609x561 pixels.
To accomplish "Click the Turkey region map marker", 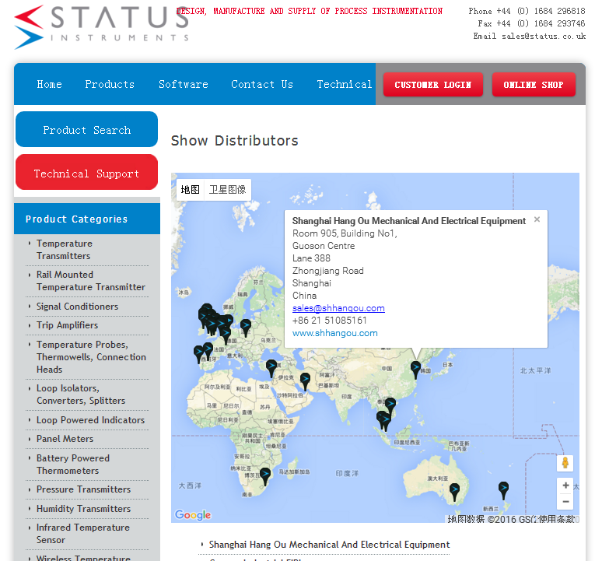I will click(x=271, y=368).
